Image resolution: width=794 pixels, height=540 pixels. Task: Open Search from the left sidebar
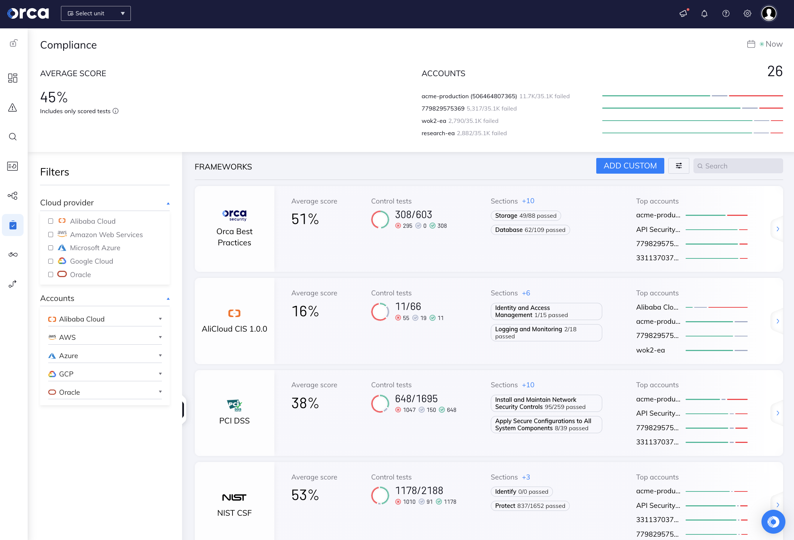[x=13, y=136]
